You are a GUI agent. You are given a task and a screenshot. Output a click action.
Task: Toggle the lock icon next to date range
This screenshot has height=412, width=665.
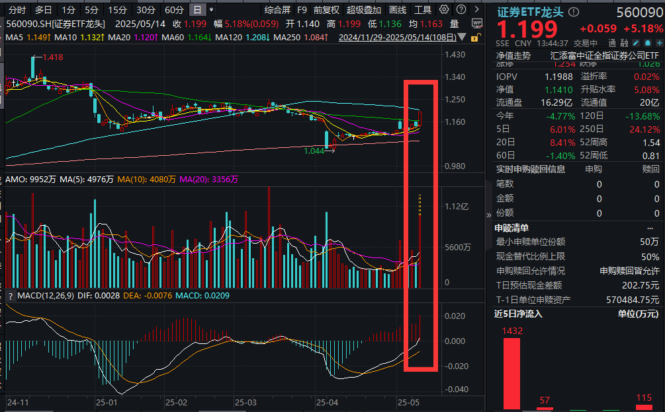pyautogui.click(x=475, y=38)
